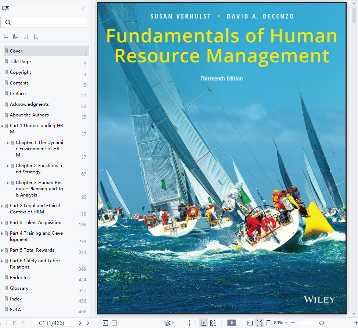
Task: Click the scroll-down arrow of the document
Action: point(354,314)
